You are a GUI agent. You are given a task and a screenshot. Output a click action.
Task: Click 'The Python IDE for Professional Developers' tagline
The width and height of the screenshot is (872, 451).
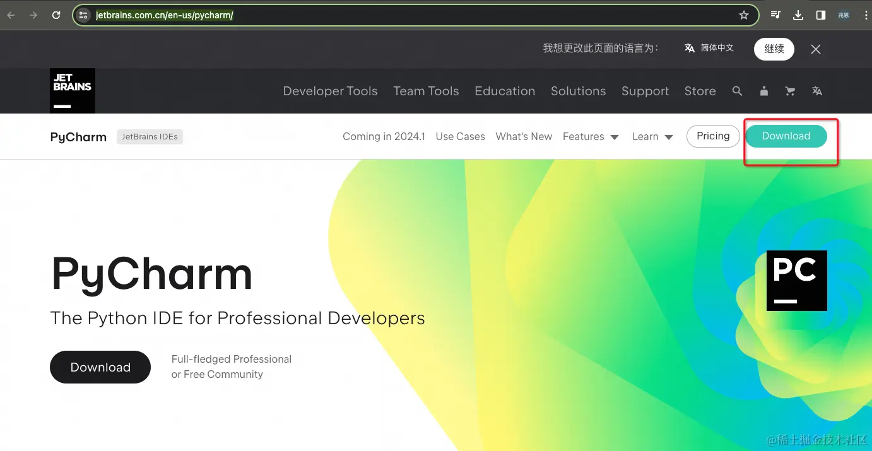click(237, 318)
